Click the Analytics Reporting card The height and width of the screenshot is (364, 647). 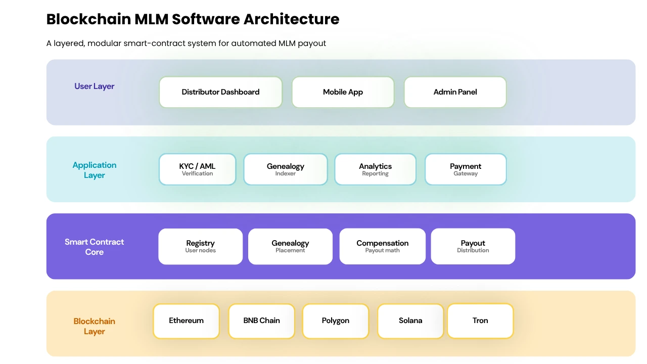click(x=376, y=169)
